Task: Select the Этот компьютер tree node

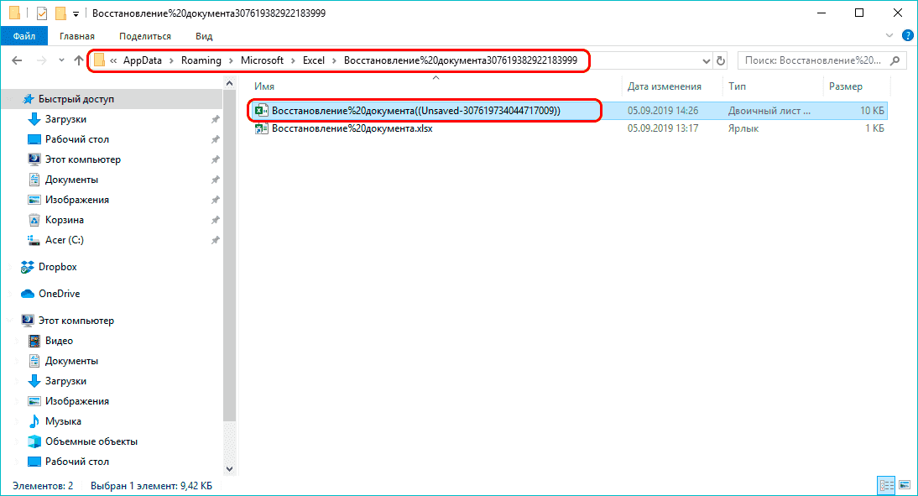Action: pyautogui.click(x=76, y=321)
